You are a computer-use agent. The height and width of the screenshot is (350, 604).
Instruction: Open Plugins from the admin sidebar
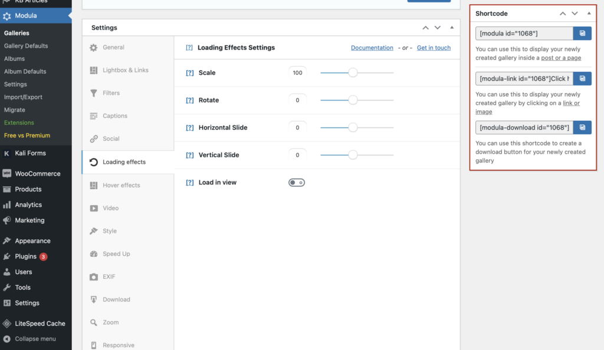click(26, 256)
